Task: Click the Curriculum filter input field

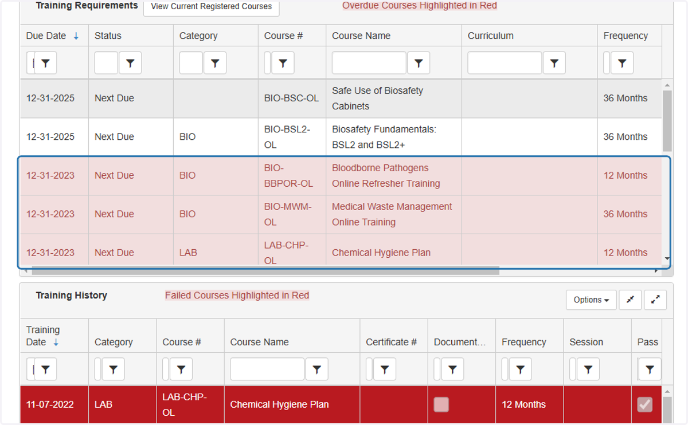Action: (x=505, y=63)
